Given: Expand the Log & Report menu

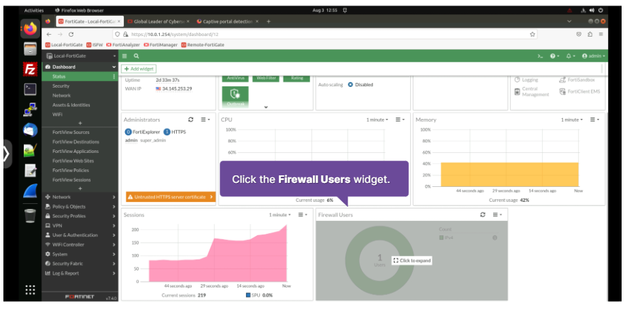Looking at the screenshot, I should [80, 273].
